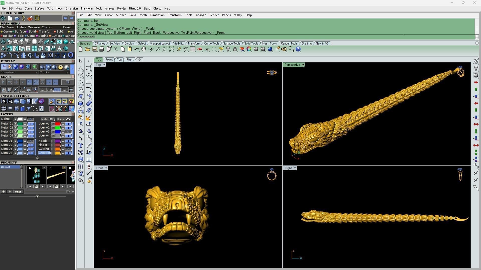
Task: Click the Mngr button in Projects
Action: pos(18,192)
